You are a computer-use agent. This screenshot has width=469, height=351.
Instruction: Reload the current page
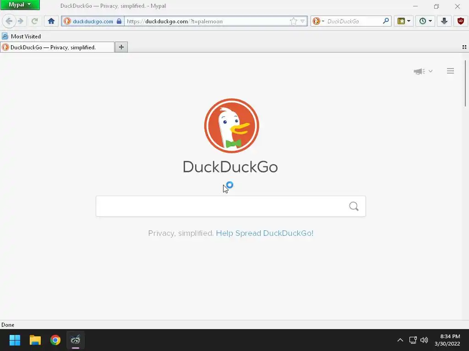pyautogui.click(x=34, y=21)
